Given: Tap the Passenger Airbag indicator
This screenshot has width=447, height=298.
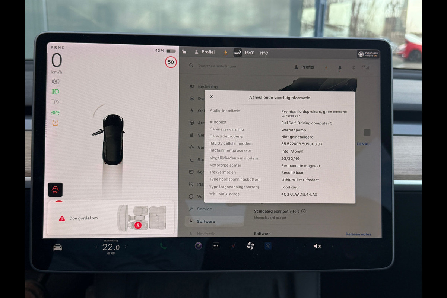Looking at the screenshot, I should [x=368, y=54].
